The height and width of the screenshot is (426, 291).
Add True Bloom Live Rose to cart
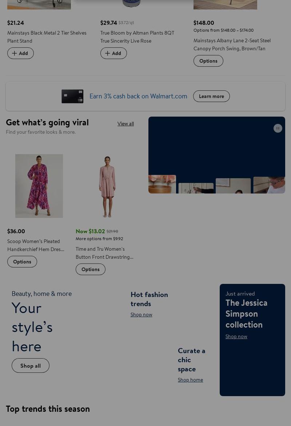tap(113, 53)
